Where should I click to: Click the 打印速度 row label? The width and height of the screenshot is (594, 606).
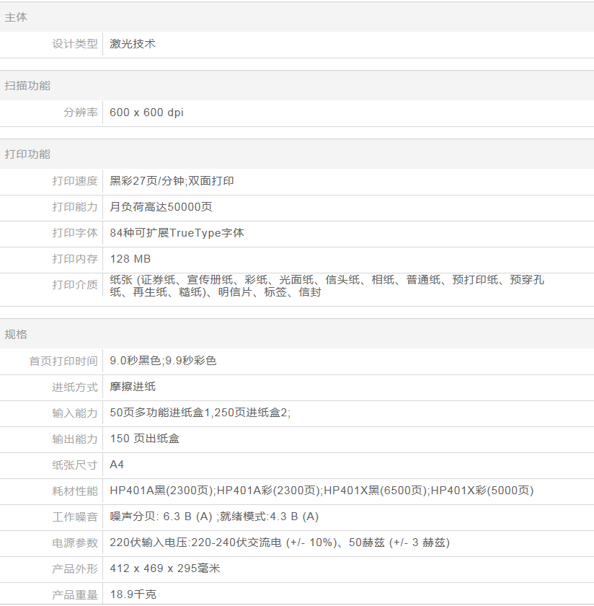(x=74, y=181)
